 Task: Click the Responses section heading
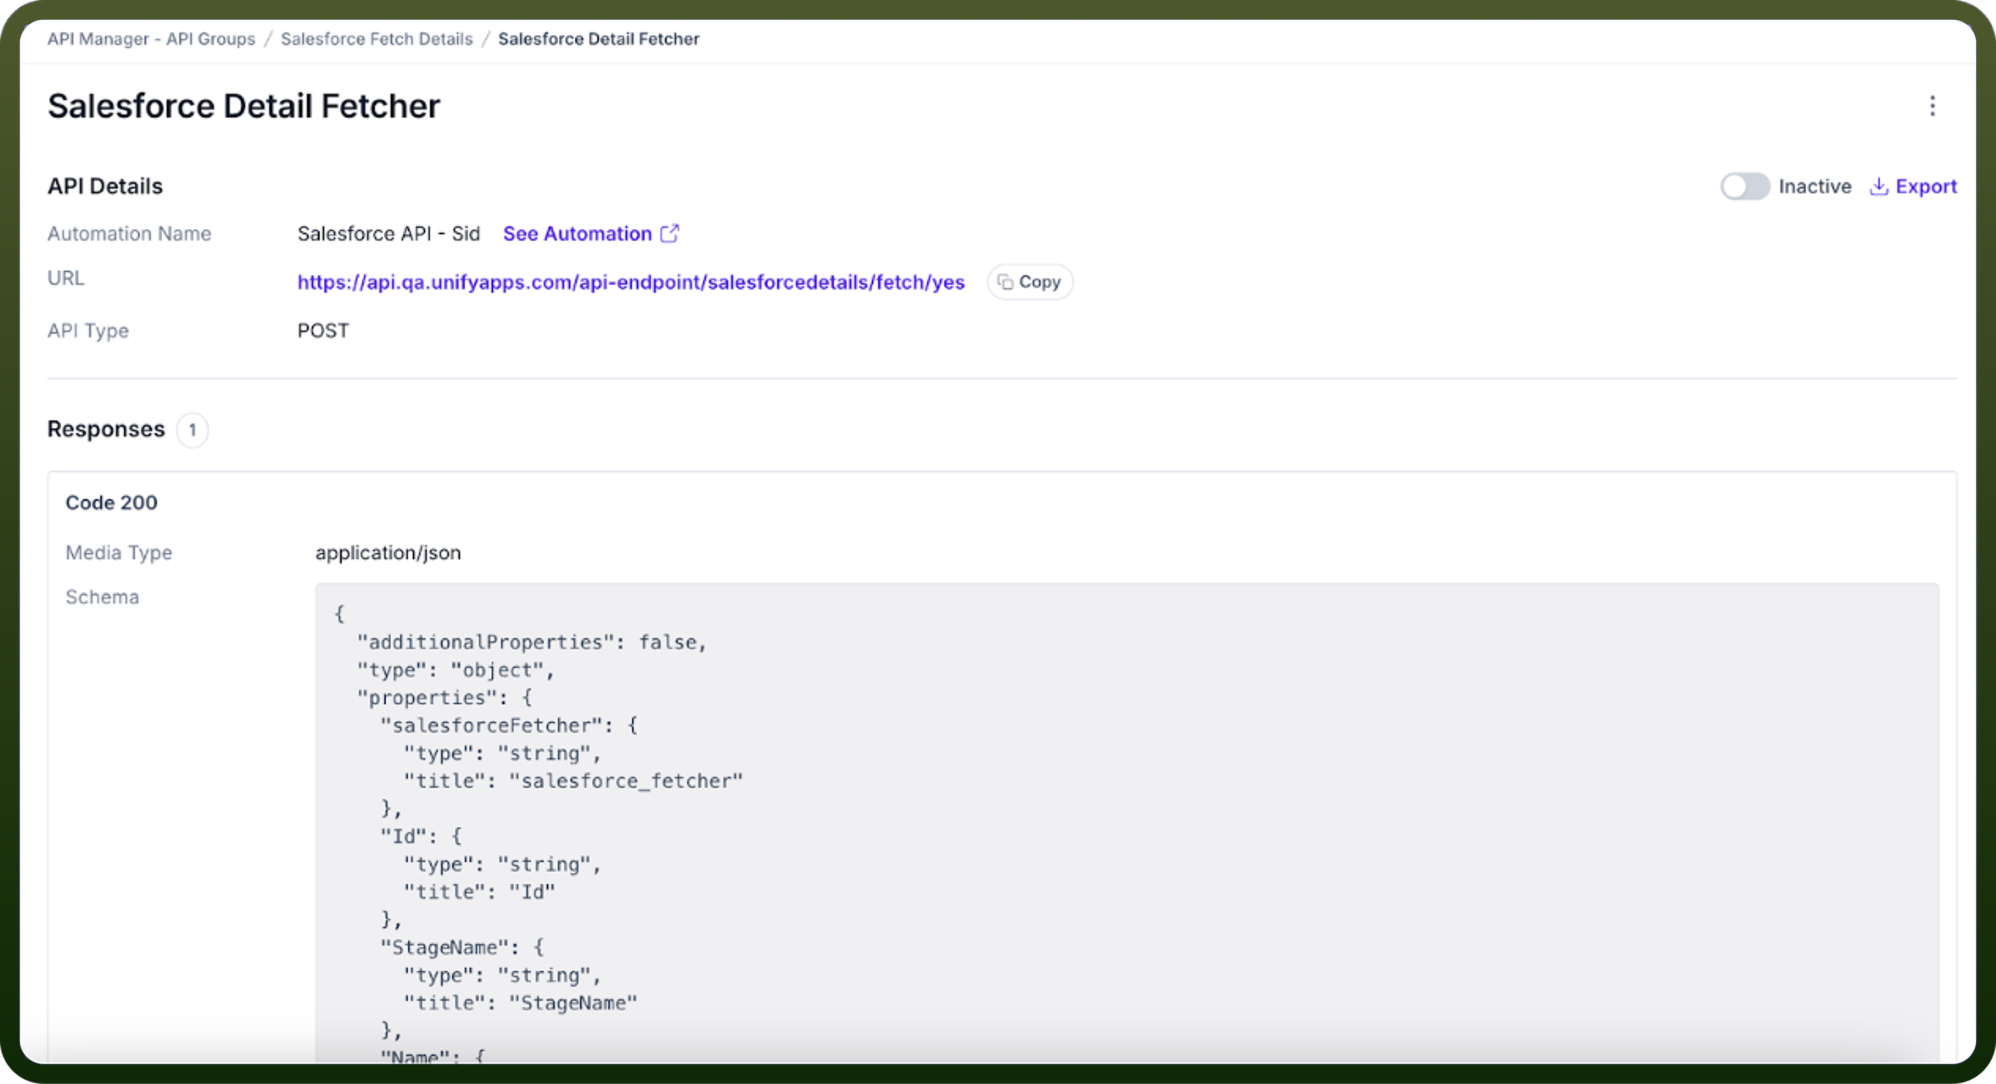click(x=106, y=429)
